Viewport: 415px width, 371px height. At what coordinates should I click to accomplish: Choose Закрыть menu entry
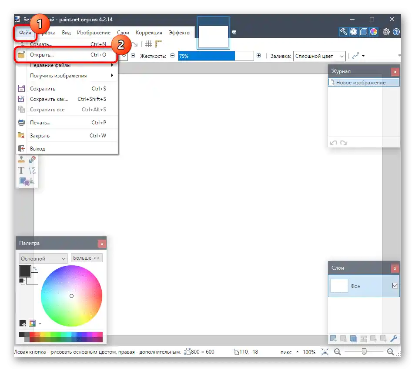pos(67,136)
